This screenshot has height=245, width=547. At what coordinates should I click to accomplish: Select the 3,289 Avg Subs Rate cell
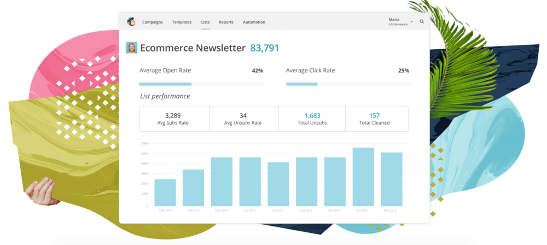174,119
